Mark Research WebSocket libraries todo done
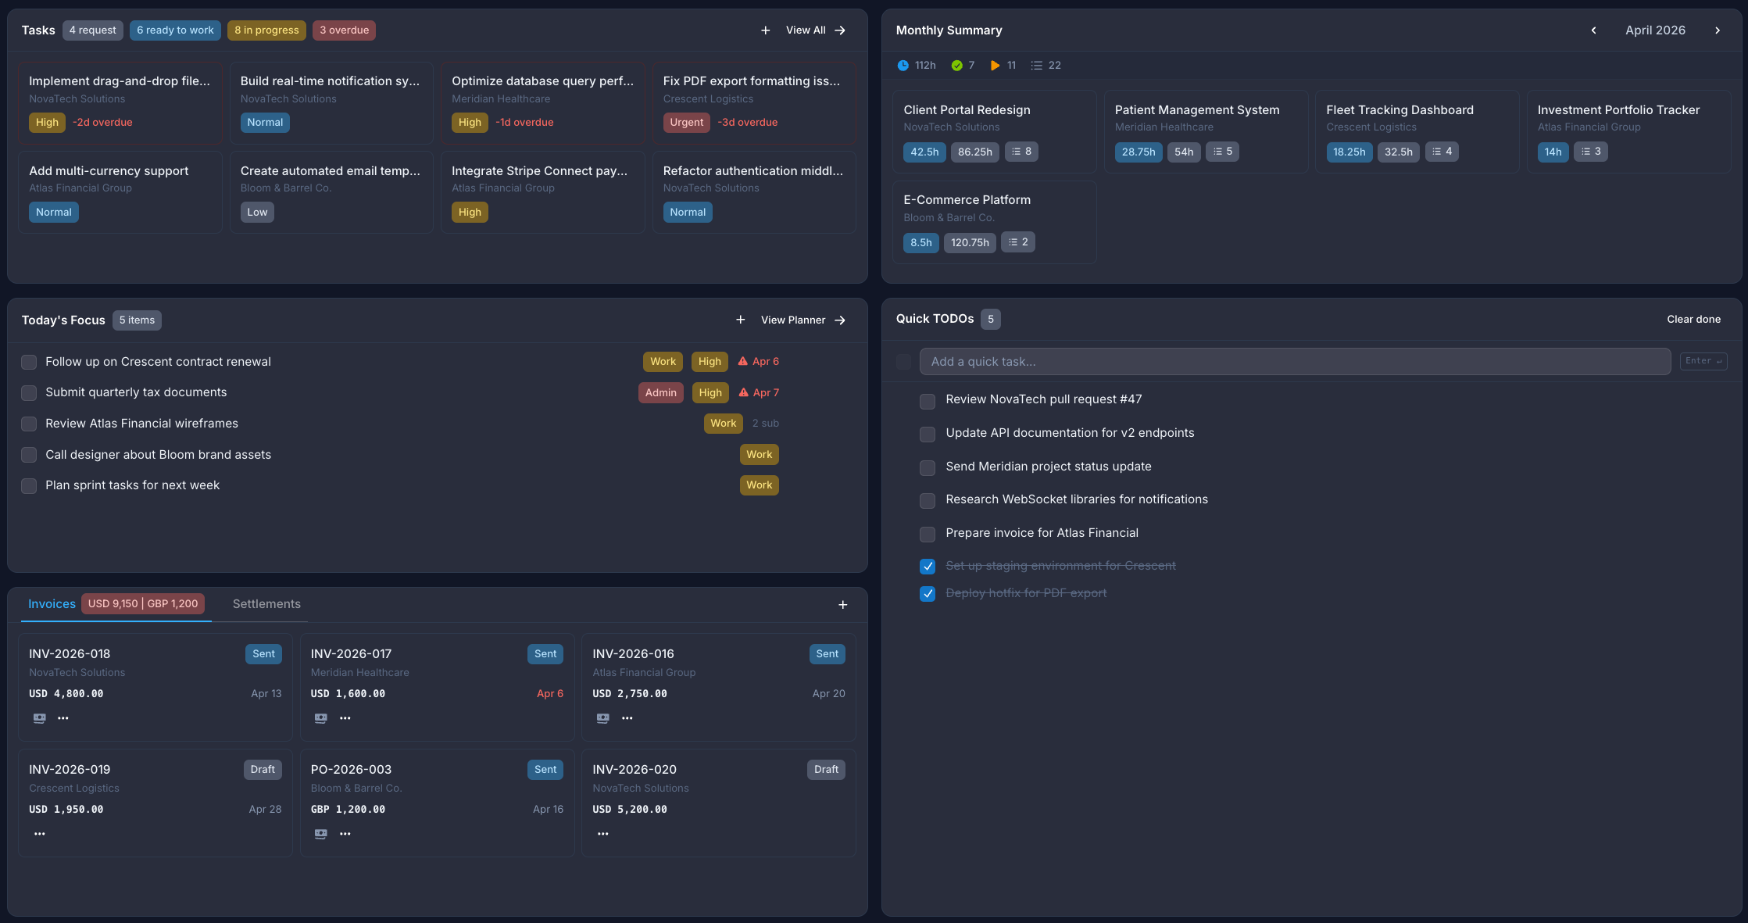 click(928, 500)
